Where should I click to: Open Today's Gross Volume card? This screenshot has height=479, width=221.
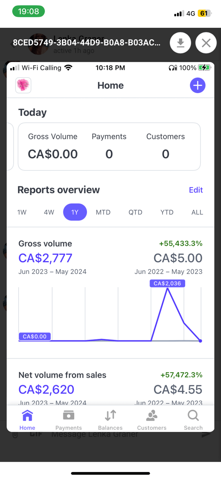pos(53,147)
